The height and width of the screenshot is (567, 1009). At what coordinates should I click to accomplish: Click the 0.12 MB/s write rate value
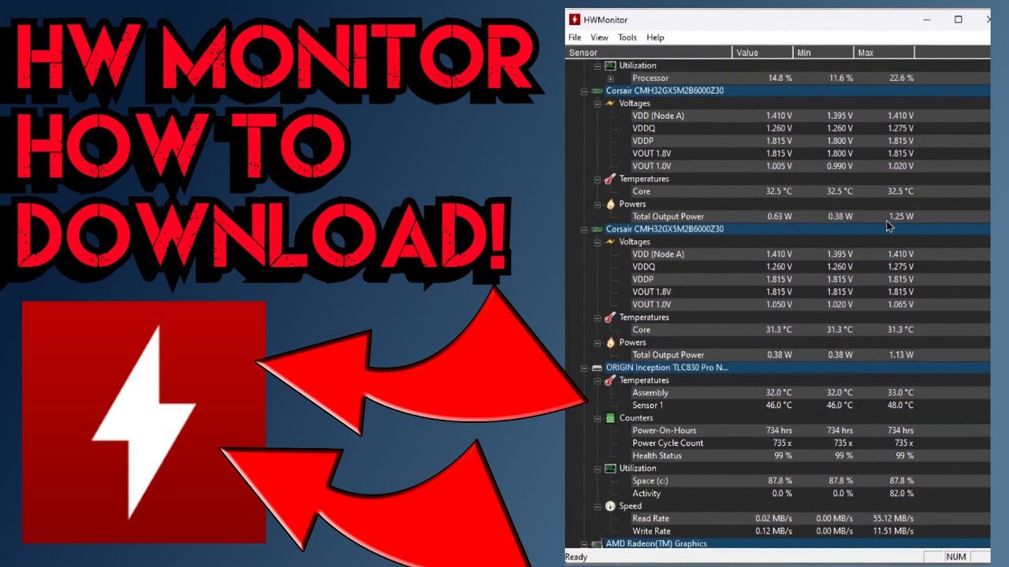pyautogui.click(x=773, y=532)
